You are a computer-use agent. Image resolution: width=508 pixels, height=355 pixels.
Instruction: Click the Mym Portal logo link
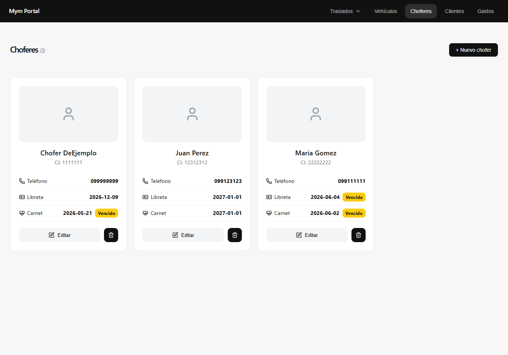pos(24,11)
